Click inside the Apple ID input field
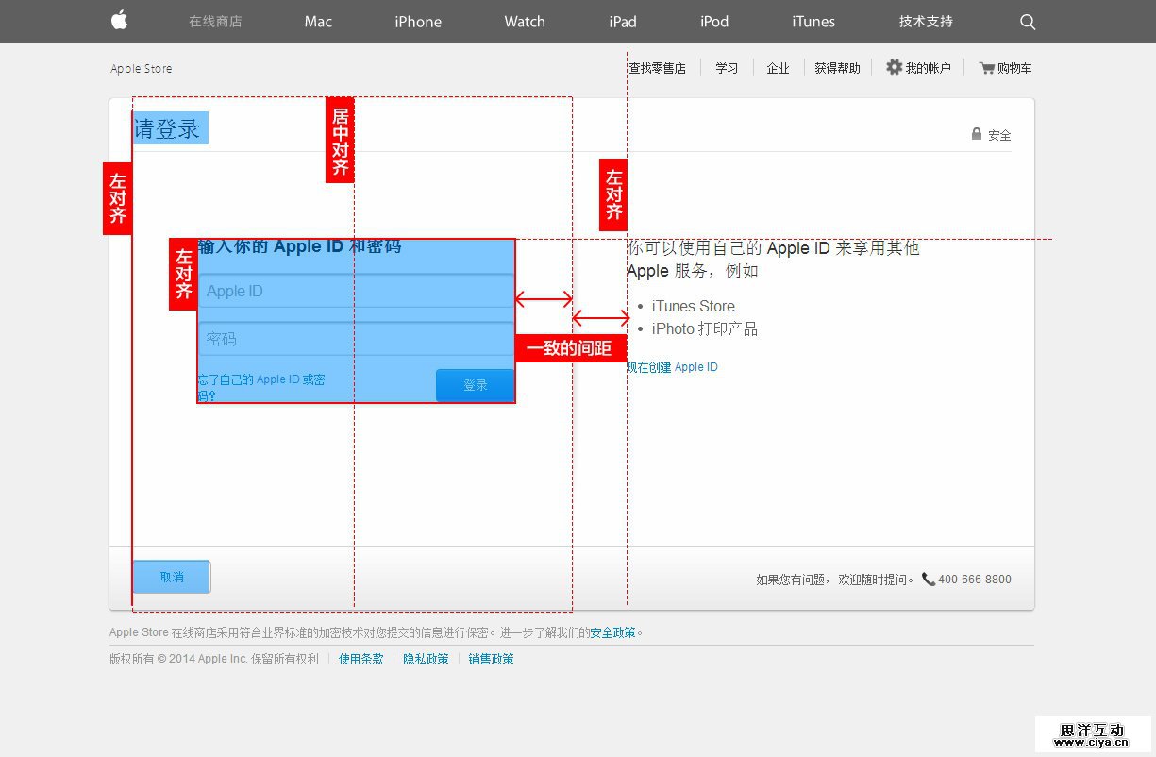Screen dimensions: 1156x757 [356, 291]
